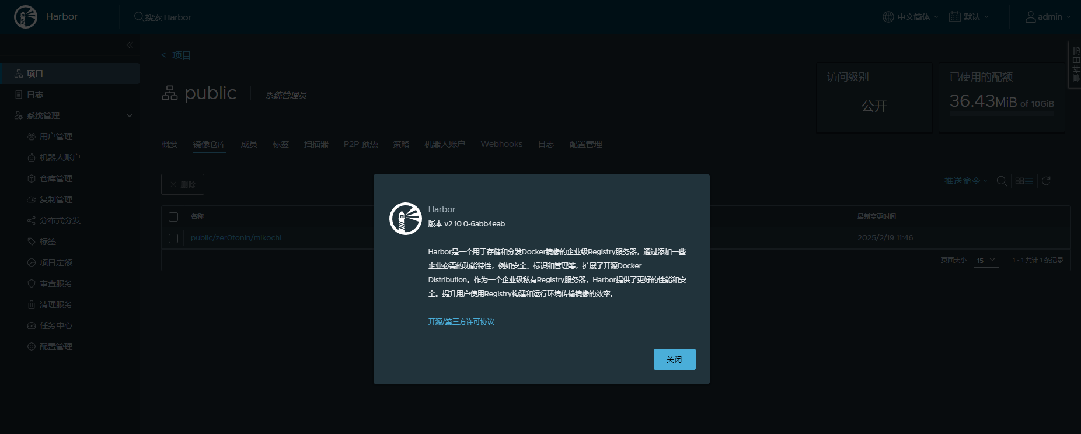The height and width of the screenshot is (434, 1081).
Task: Check the select-all checkbox in table header
Action: point(173,217)
